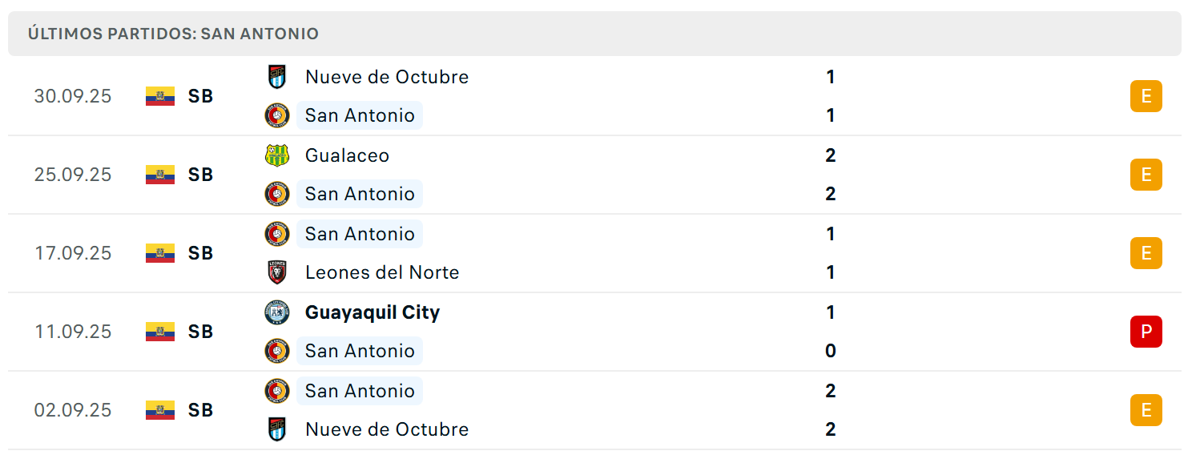Click the Últimos Partidos: San Antonio header
1196x463 pixels.
[173, 34]
